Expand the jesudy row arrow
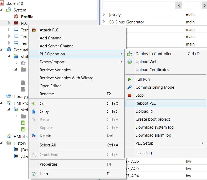 coord(104,15)
